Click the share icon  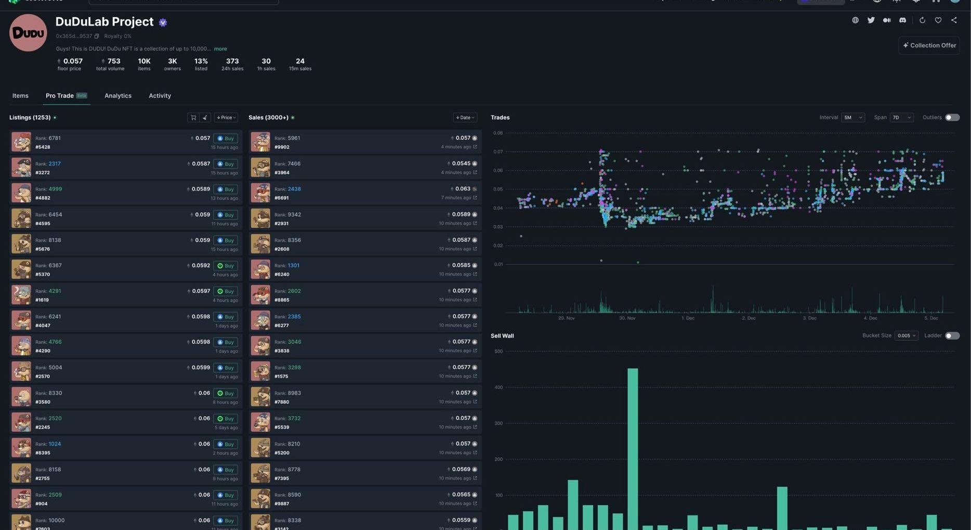pyautogui.click(x=954, y=20)
